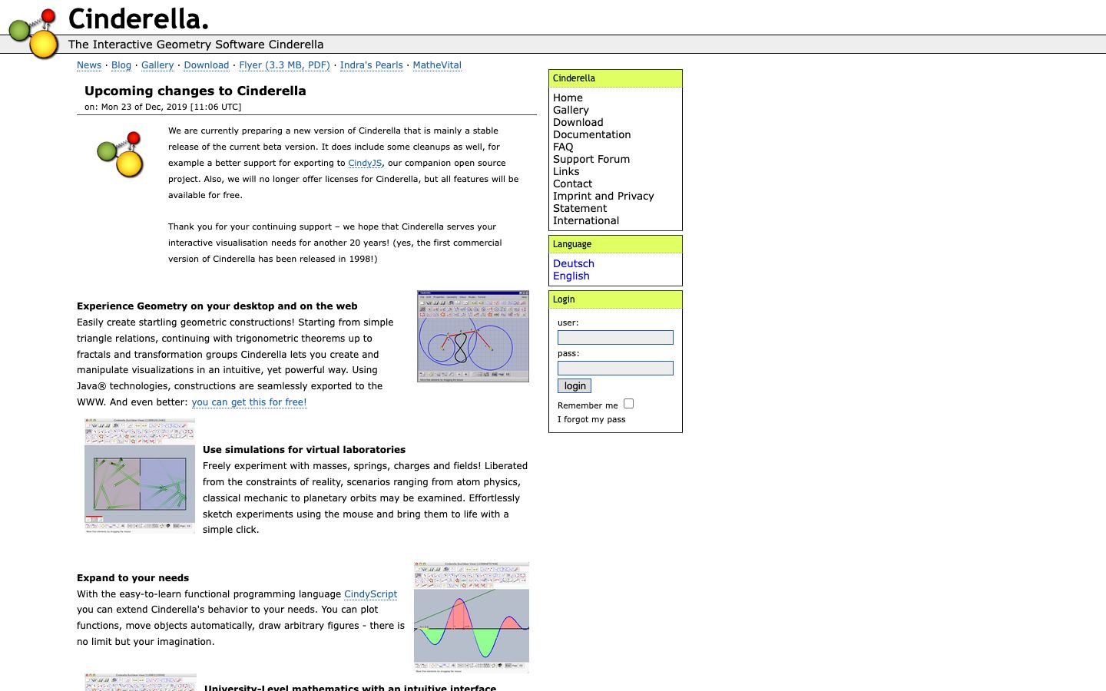The height and width of the screenshot is (691, 1106).
Task: Click the Cinderella logo in the header
Action: tap(34, 34)
